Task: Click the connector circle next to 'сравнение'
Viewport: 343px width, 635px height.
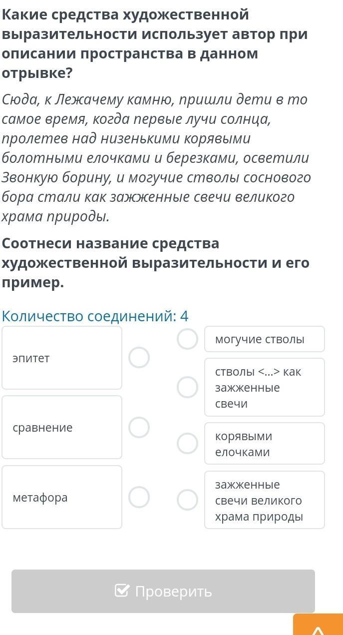Action: [x=139, y=427]
